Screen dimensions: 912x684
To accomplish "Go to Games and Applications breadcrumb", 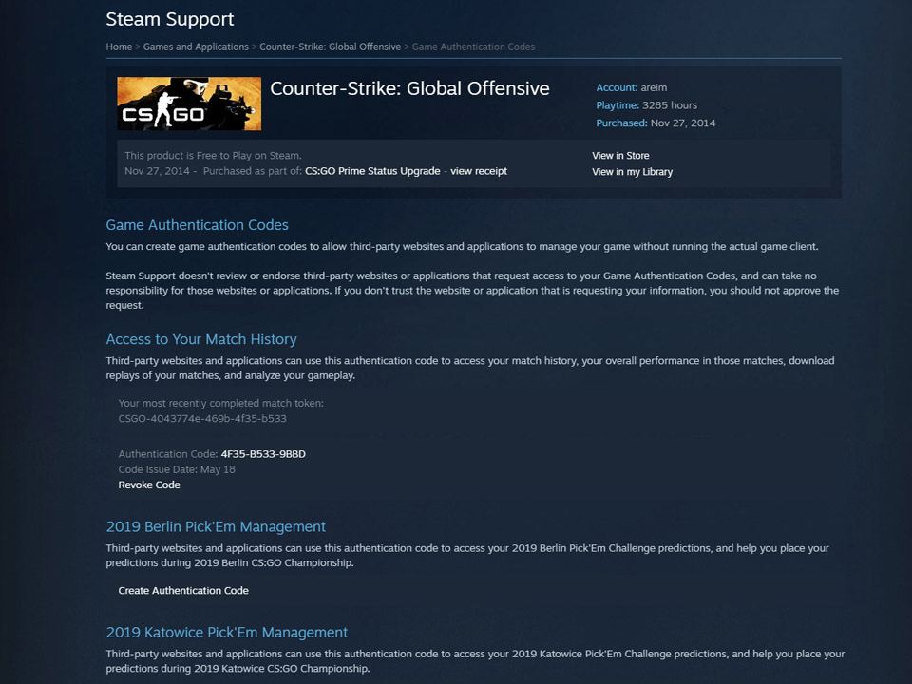I will (196, 47).
